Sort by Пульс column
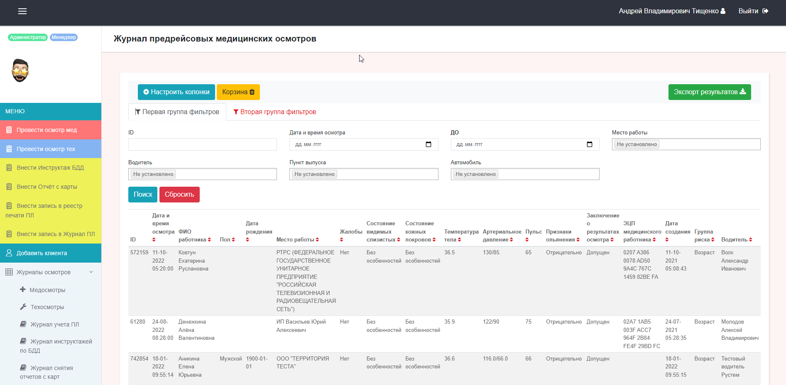This screenshot has height=385, width=786. click(527, 240)
